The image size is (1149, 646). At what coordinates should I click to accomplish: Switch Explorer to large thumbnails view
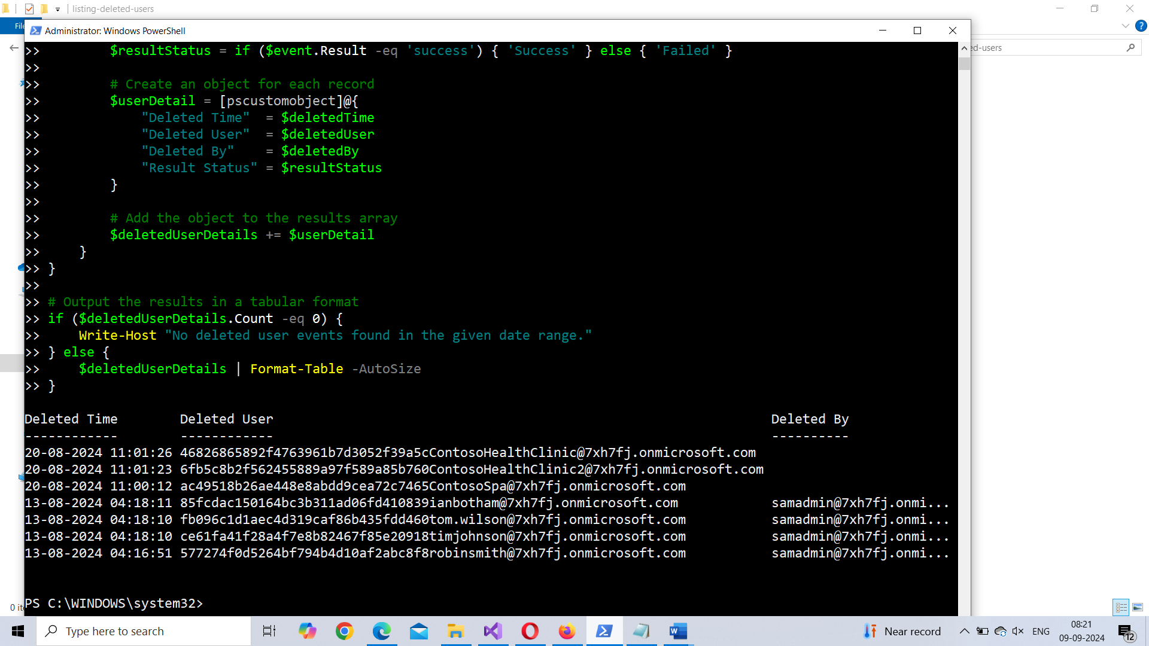coord(1138,607)
